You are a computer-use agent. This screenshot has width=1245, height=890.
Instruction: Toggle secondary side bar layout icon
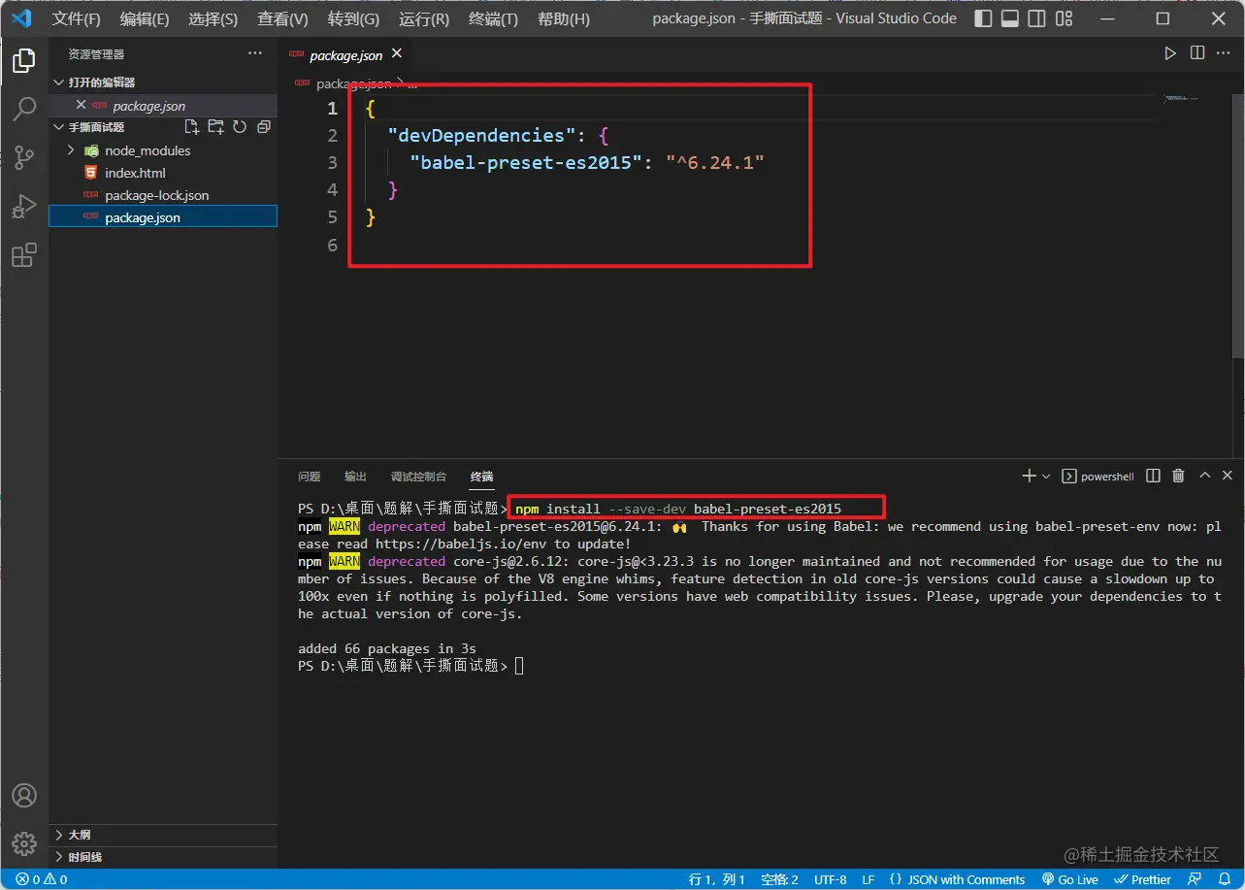[x=1037, y=18]
